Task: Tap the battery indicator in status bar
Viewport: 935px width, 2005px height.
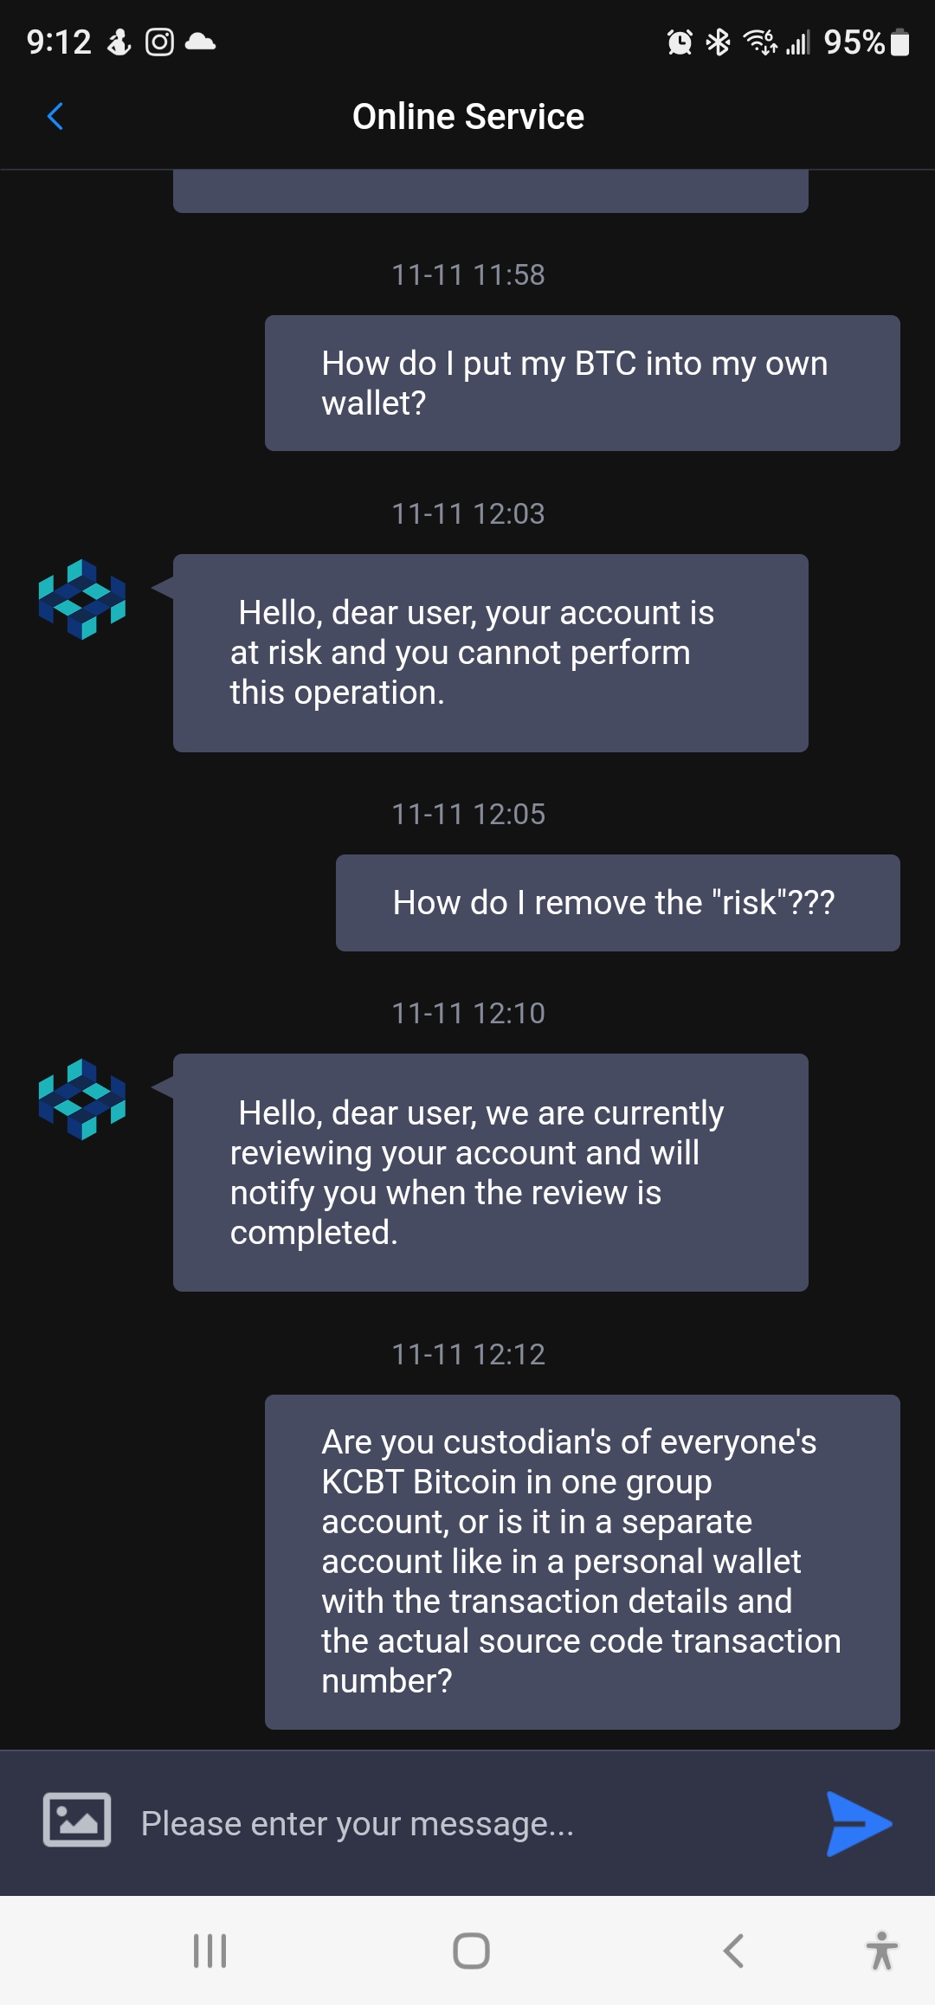Action: coord(900,42)
